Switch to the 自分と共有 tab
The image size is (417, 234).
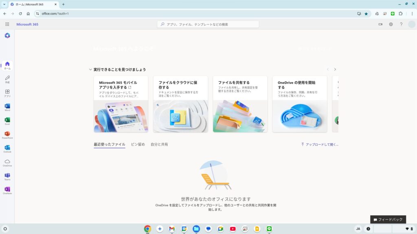tap(159, 144)
